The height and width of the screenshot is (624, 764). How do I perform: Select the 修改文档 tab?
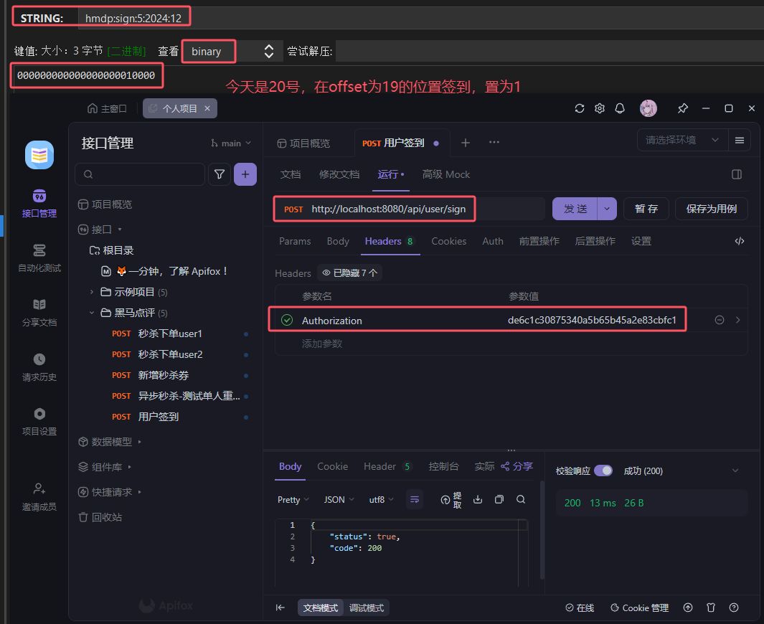pyautogui.click(x=339, y=174)
